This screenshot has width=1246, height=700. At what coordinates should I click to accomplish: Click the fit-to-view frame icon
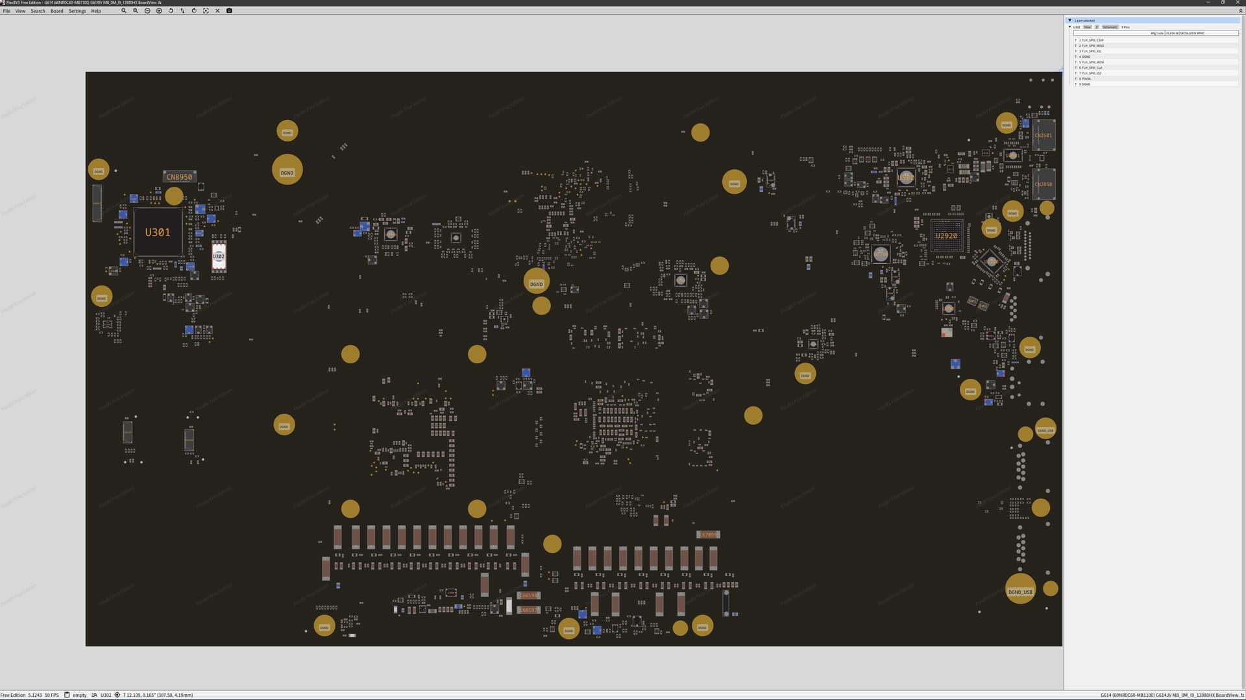click(206, 11)
